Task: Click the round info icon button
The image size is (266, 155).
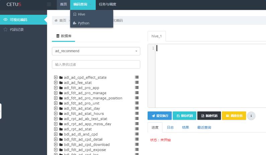Action: tap(251, 116)
